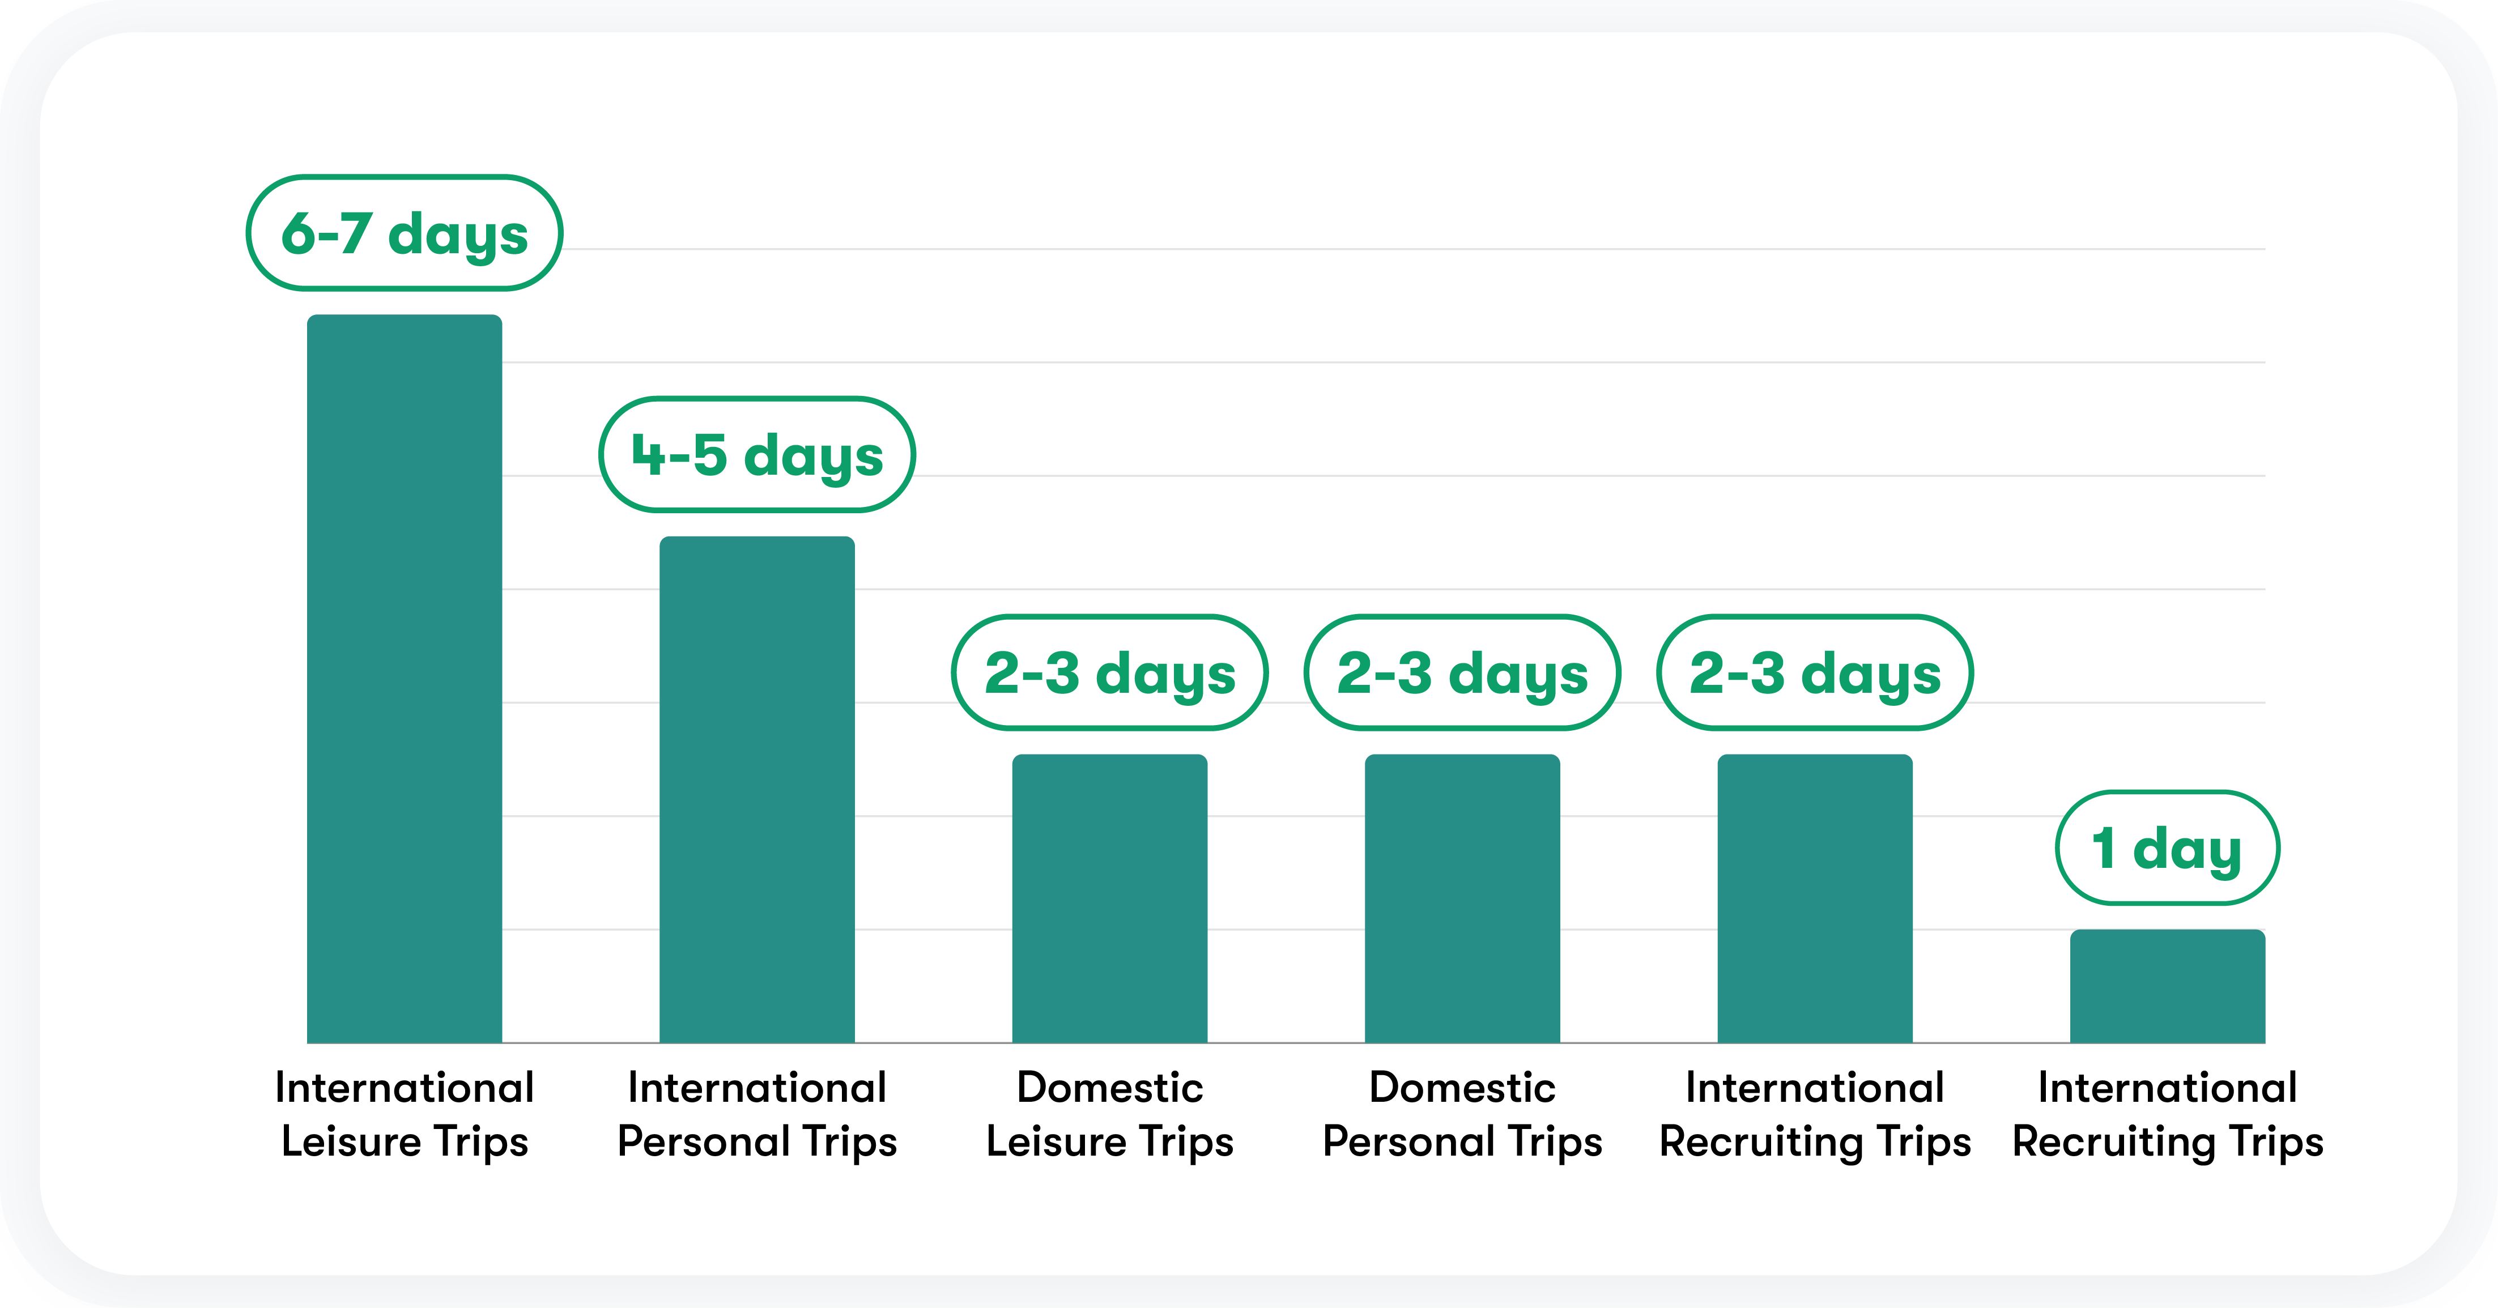Click the International Leisure Trips bar

point(405,679)
